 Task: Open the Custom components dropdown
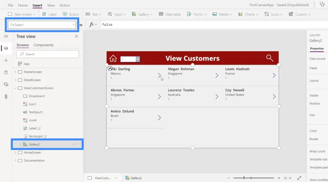pyautogui.click(x=300, y=14)
